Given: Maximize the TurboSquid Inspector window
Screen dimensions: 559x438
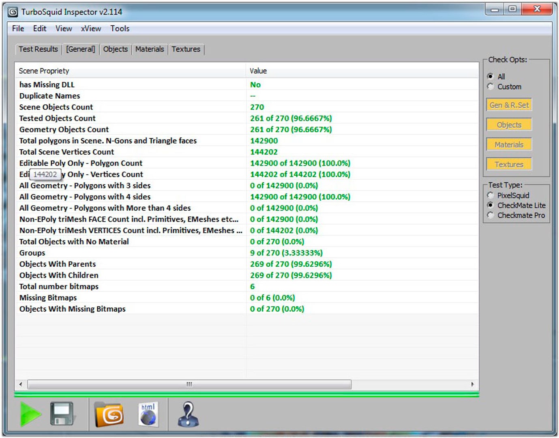Looking at the screenshot, I should (513, 9).
